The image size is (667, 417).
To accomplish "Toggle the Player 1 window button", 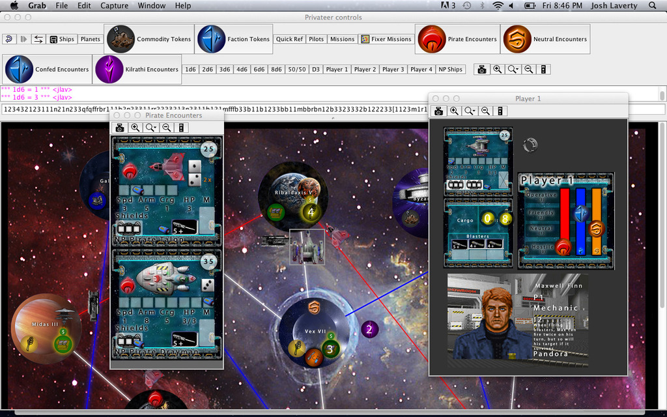I will pos(337,69).
